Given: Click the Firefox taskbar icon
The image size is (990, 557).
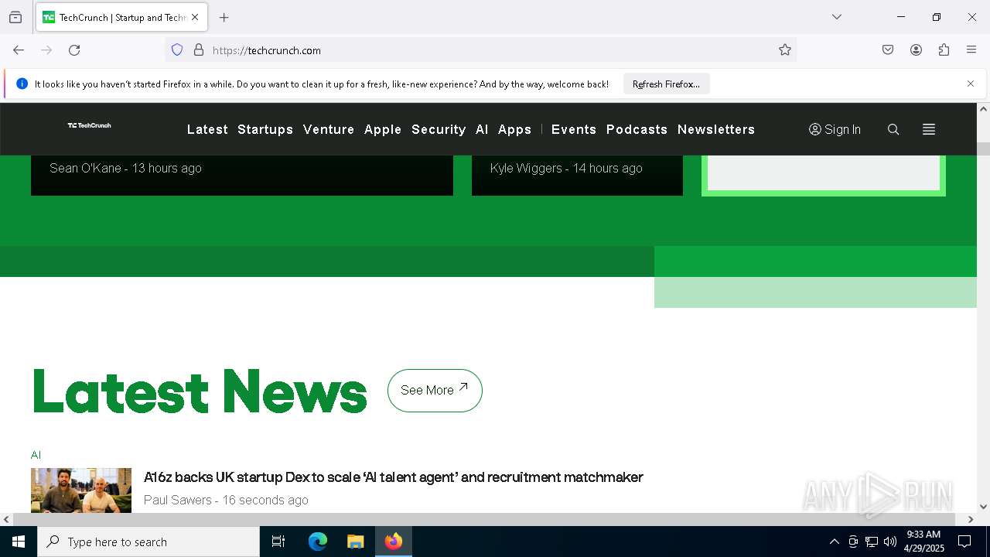Looking at the screenshot, I should click(394, 542).
